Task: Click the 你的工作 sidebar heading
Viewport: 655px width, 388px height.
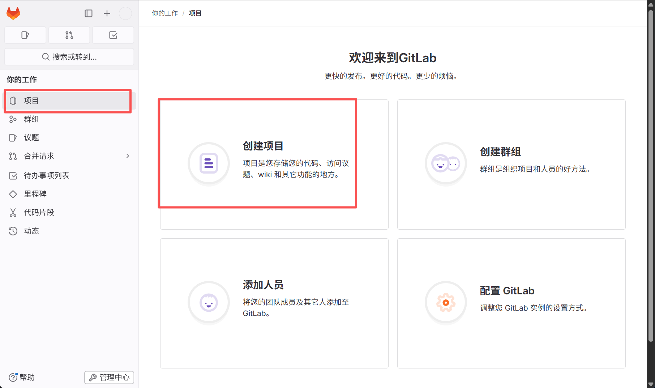Action: pos(22,80)
